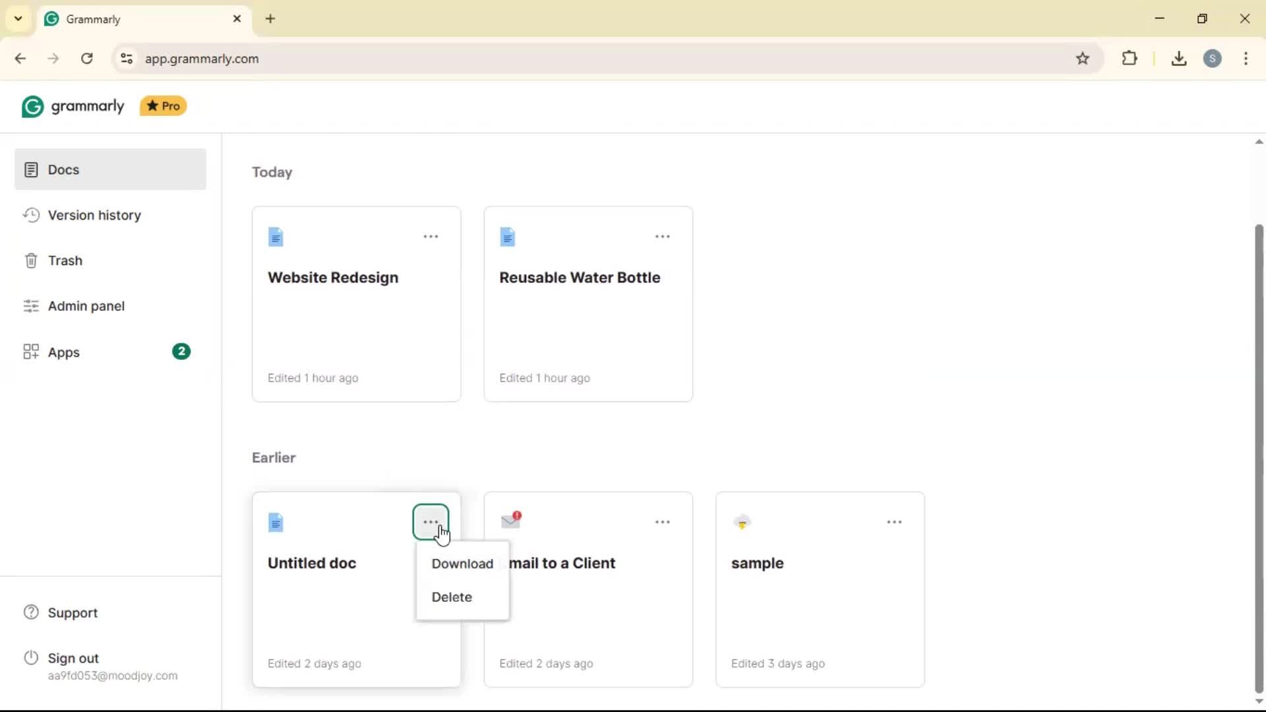This screenshot has height=712, width=1266.
Task: Click the Grammarly logo icon
Action: (x=32, y=106)
